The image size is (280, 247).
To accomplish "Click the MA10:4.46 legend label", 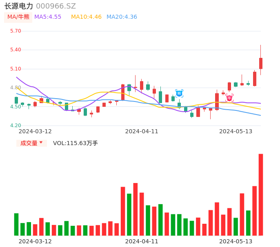I will point(86,17).
